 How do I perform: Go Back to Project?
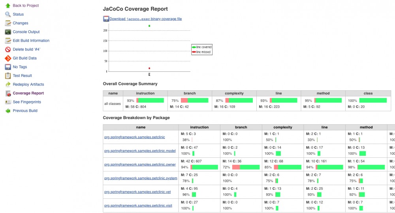pos(26,6)
